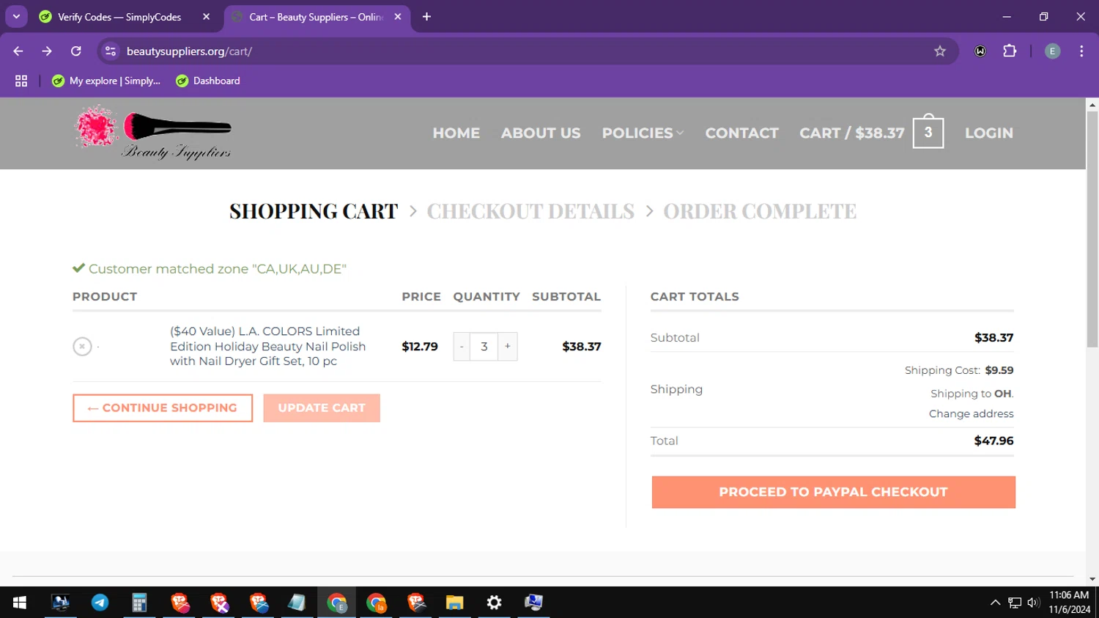Open the cart bag icon showing 3
The width and height of the screenshot is (1099, 618).
[928, 132]
